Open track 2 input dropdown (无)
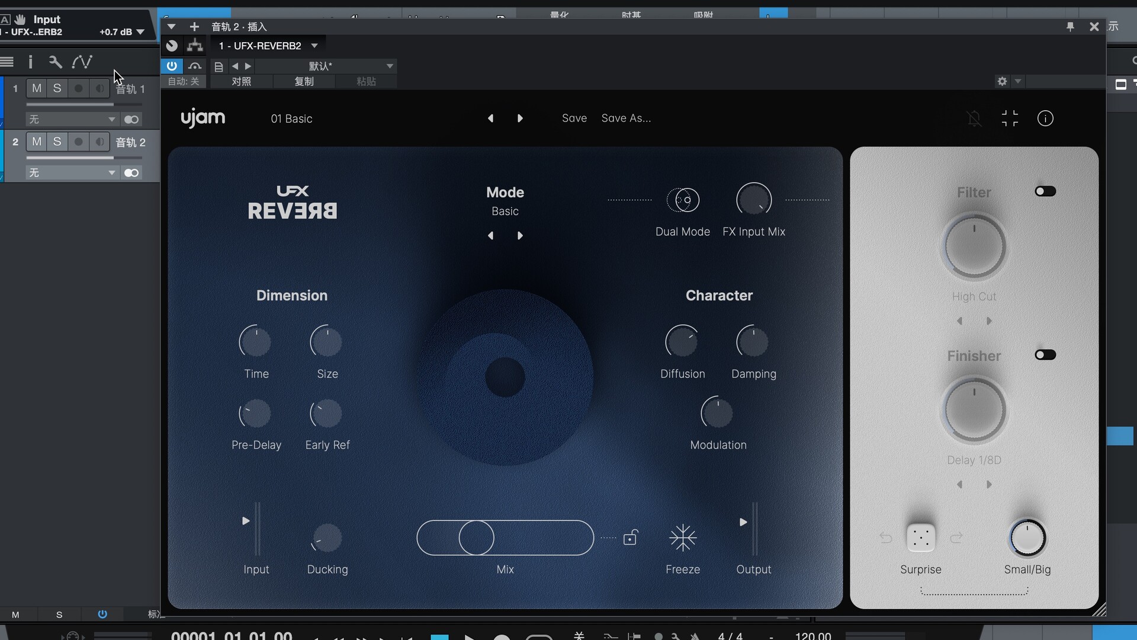The width and height of the screenshot is (1137, 640). [72, 173]
